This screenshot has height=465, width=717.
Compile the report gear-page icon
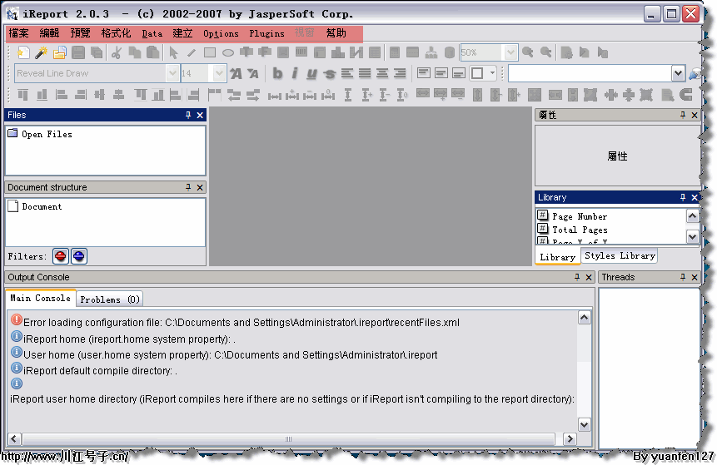[566, 52]
